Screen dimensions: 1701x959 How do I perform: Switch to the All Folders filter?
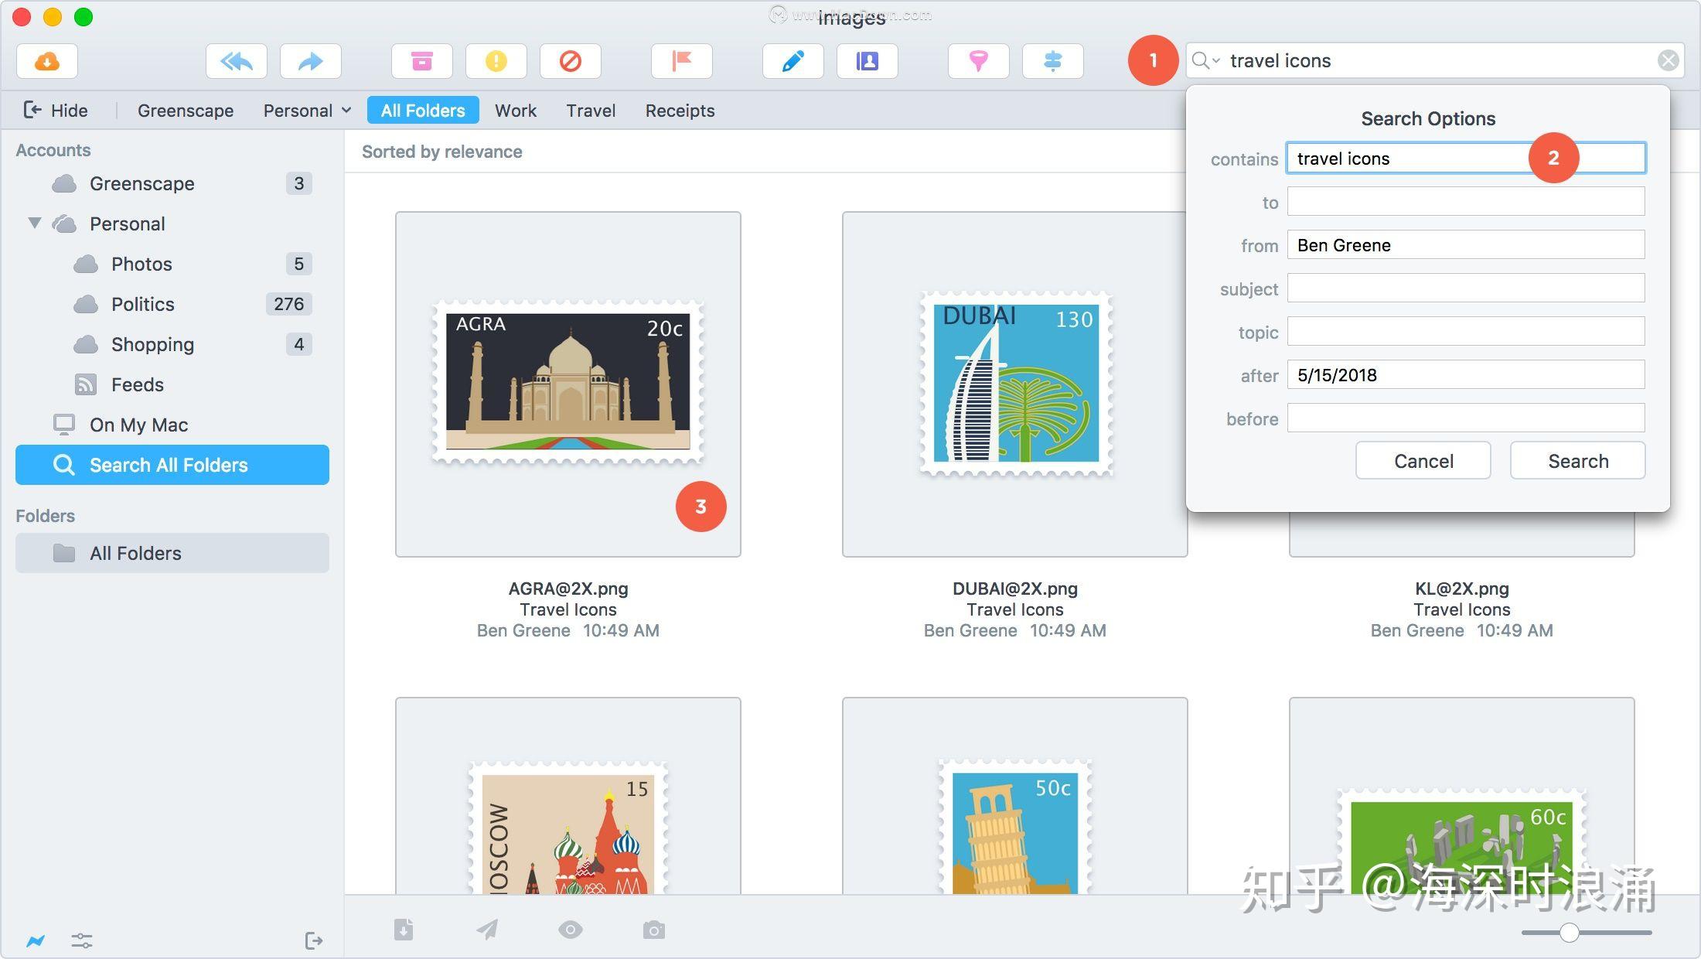[423, 110]
